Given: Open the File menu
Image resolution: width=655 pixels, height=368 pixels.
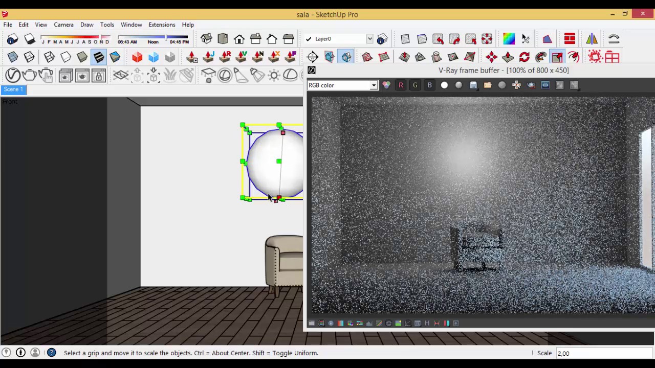Looking at the screenshot, I should 8,25.
